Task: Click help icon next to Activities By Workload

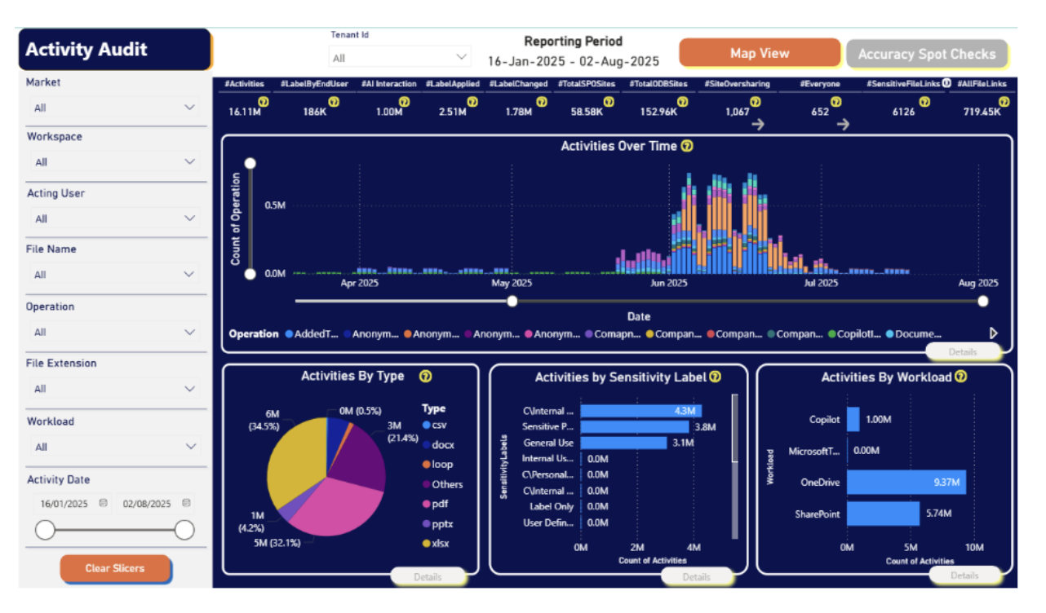Action: pyautogui.click(x=960, y=377)
